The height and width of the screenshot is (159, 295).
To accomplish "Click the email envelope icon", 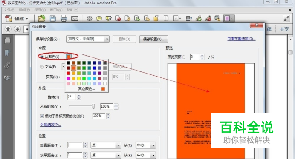I will [x=75, y=19].
